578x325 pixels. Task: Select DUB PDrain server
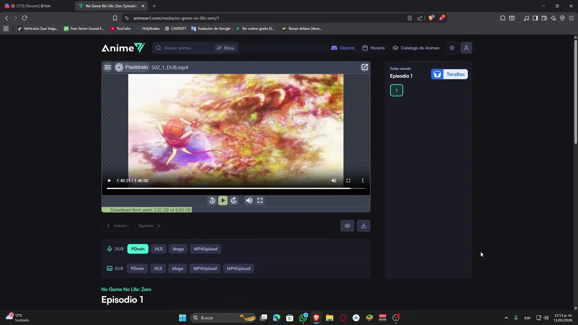[x=138, y=249]
